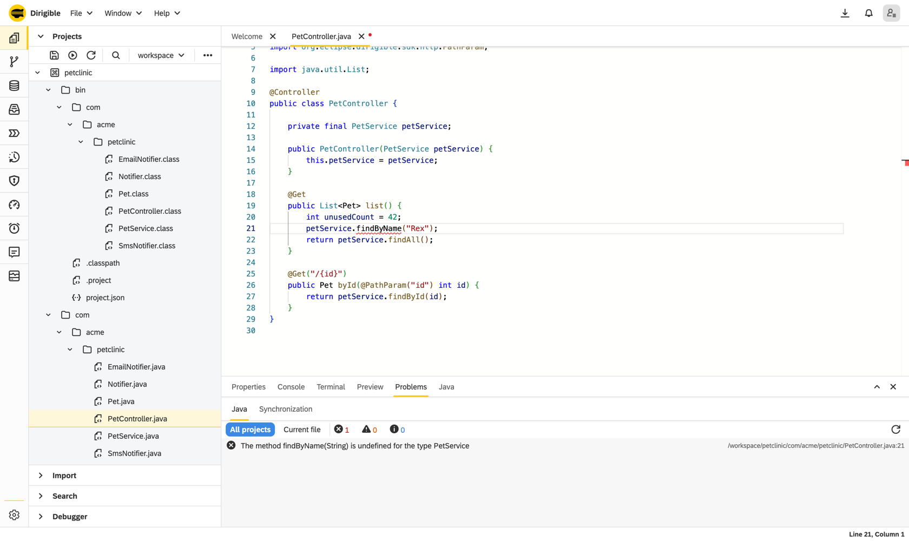Viewport: 909px width, 541px height.
Task: Switch filter to Current file
Action: click(302, 430)
